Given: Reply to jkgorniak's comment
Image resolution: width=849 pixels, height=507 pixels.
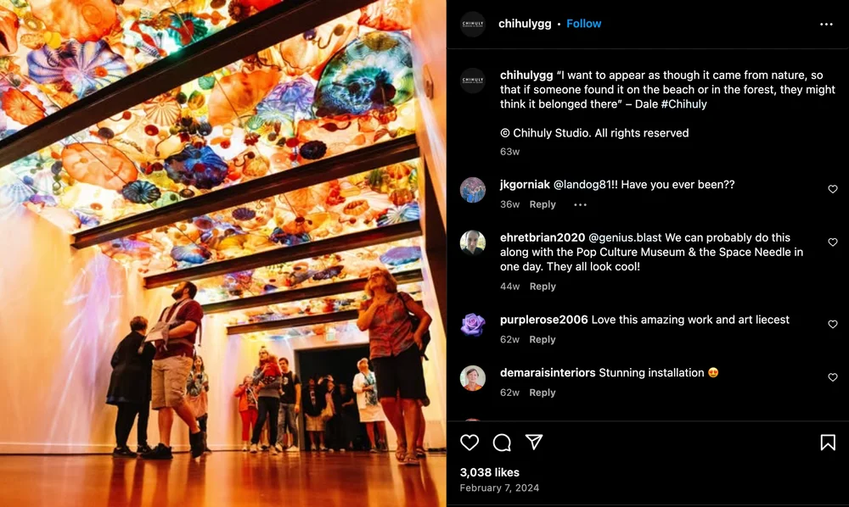Looking at the screenshot, I should [543, 204].
